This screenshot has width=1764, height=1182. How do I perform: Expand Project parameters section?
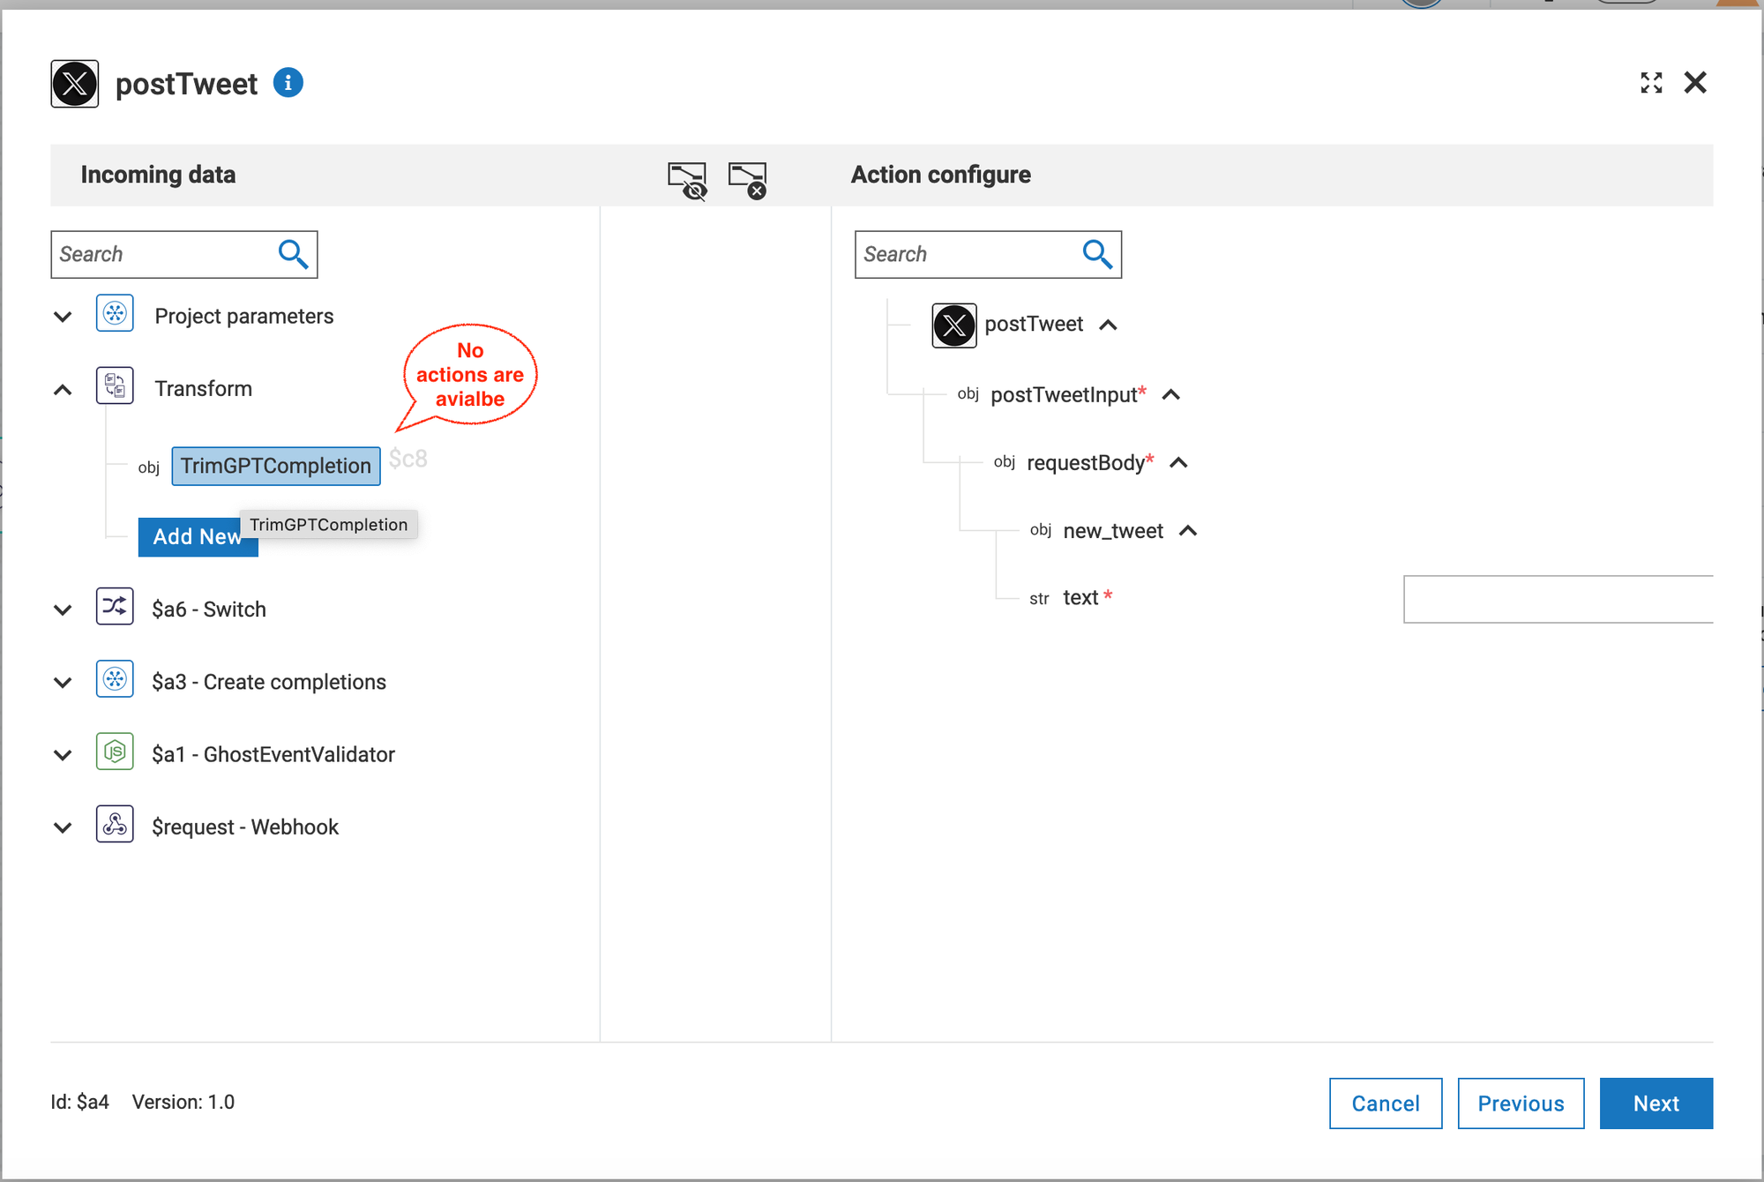click(63, 317)
